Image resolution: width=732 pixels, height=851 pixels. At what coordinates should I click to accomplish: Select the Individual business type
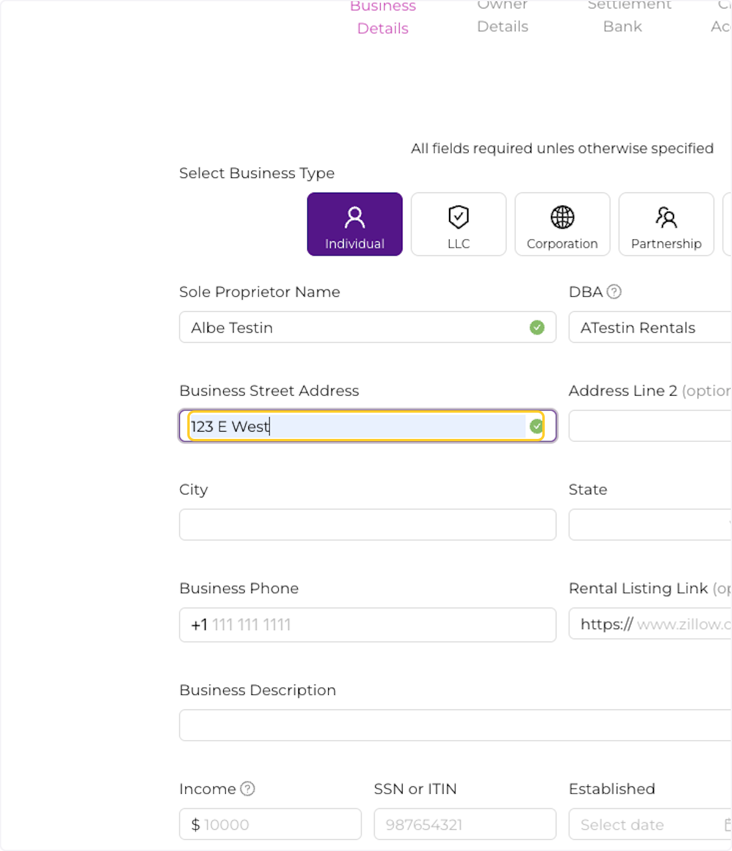[x=354, y=224]
